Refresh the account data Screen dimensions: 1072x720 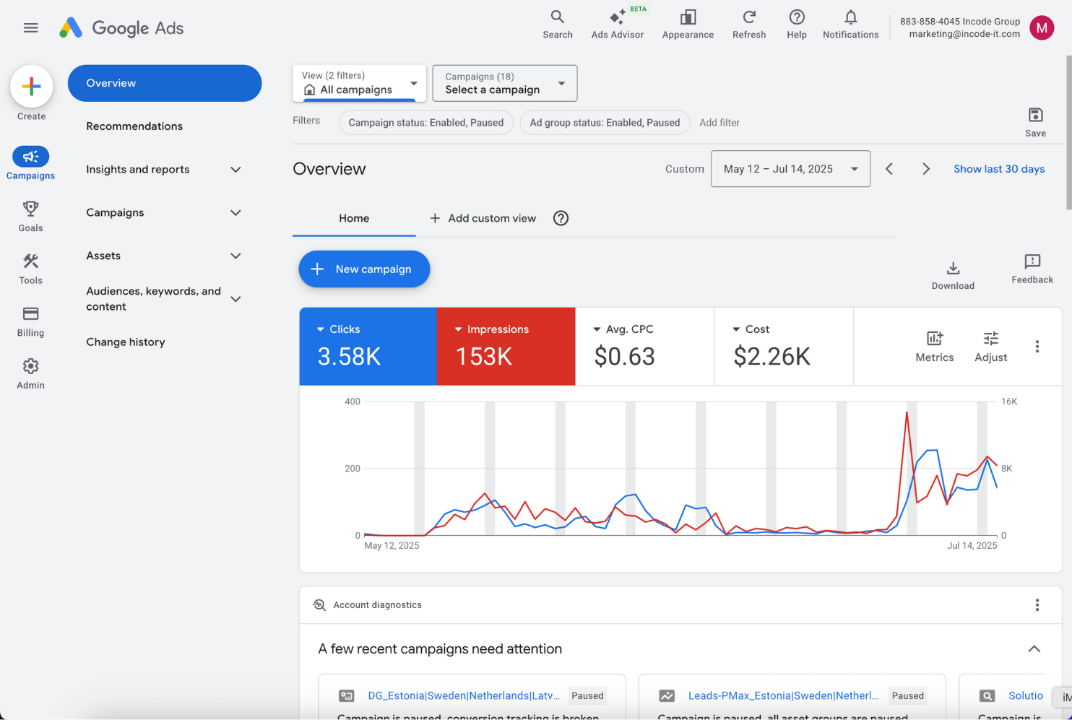coord(748,25)
